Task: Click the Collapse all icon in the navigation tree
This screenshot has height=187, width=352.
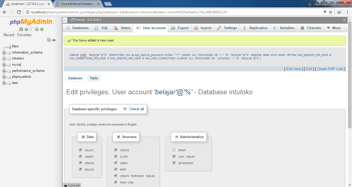Action: point(49,40)
